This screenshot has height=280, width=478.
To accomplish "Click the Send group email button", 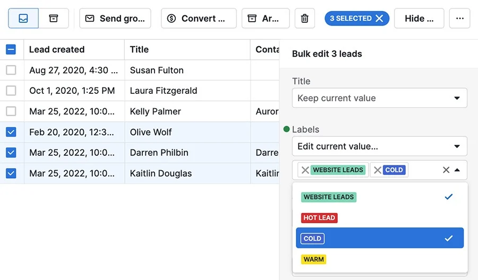I will coord(115,18).
